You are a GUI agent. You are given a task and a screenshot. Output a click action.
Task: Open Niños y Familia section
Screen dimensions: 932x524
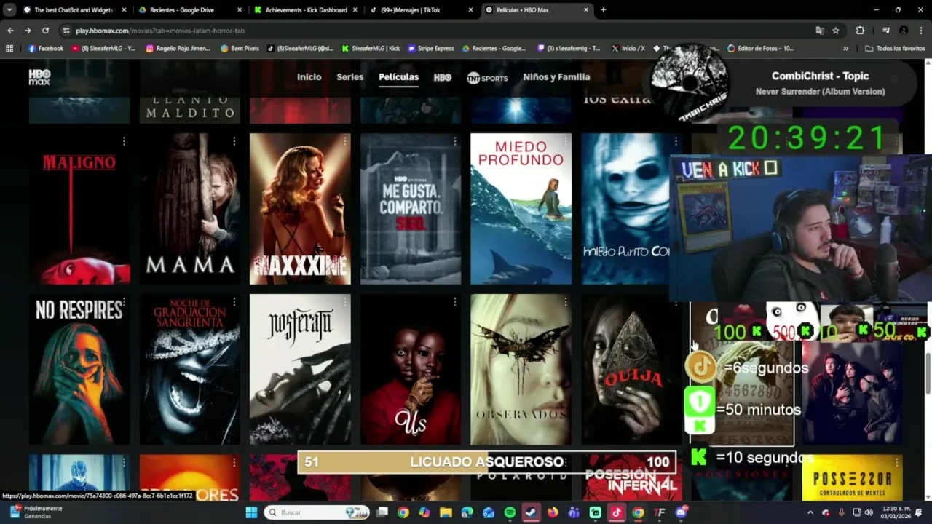tap(556, 77)
